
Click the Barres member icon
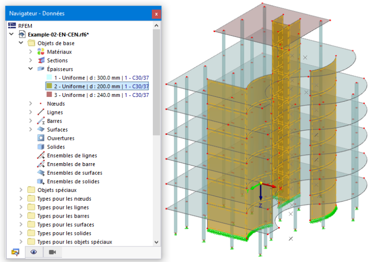[x=41, y=121]
